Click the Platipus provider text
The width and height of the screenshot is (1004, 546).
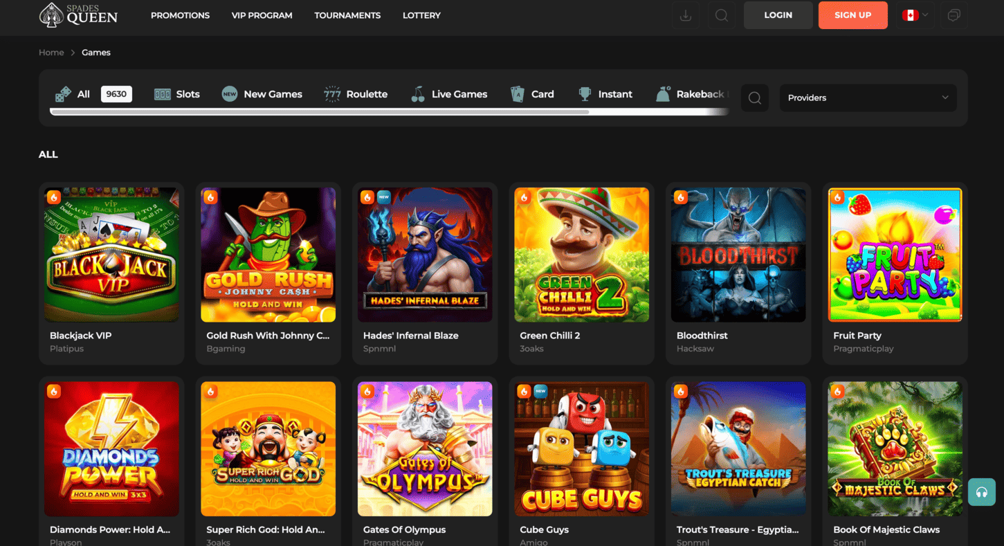point(66,349)
